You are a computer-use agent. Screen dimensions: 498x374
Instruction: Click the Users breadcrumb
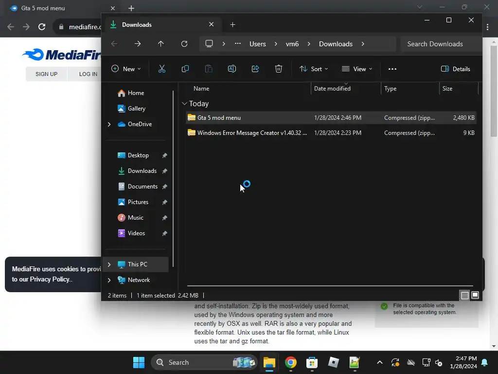pyautogui.click(x=258, y=44)
